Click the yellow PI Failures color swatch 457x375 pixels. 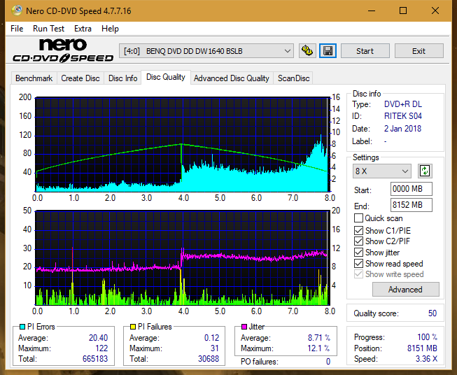point(133,327)
